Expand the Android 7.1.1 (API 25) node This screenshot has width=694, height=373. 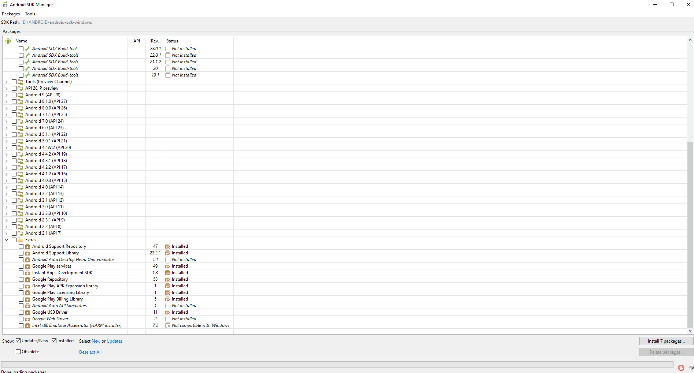(x=6, y=115)
